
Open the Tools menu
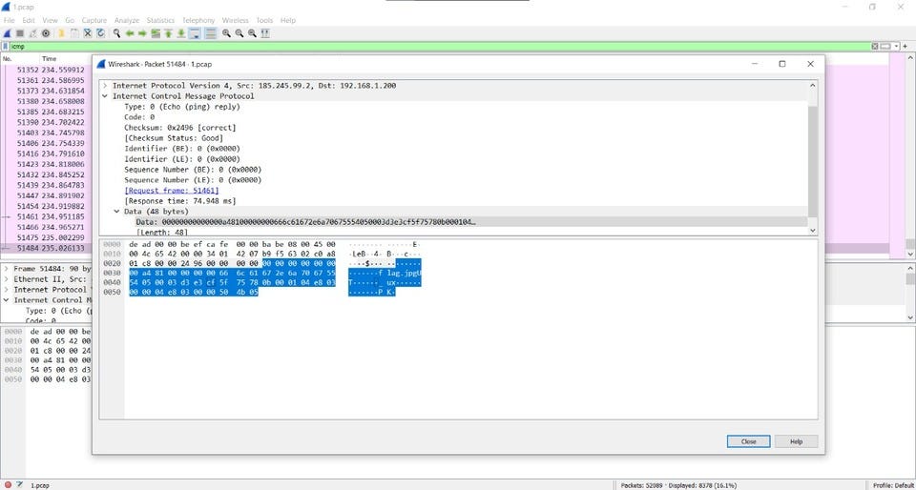coord(264,20)
